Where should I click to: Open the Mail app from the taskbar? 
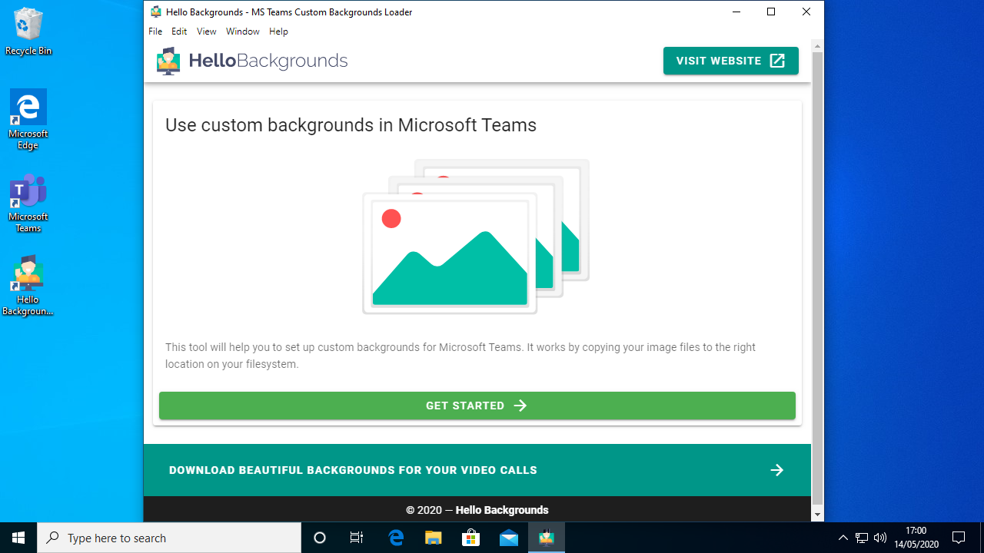(508, 538)
